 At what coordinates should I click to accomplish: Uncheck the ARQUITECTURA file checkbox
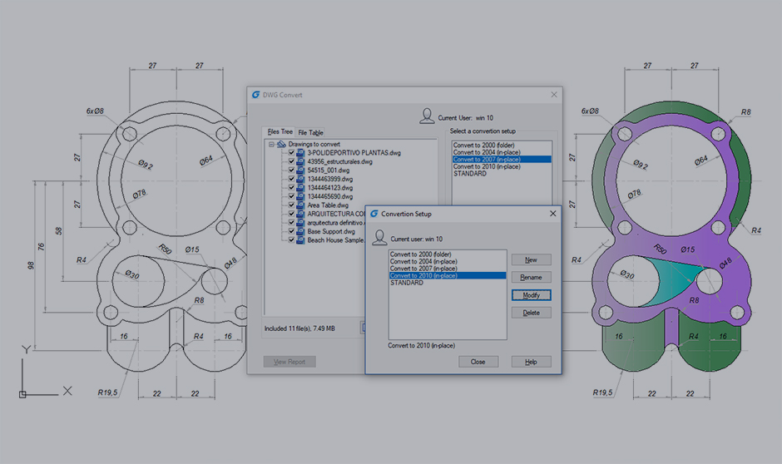click(x=291, y=214)
